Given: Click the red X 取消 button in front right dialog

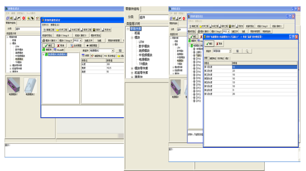Looking at the screenshot, I should coord(219,44).
